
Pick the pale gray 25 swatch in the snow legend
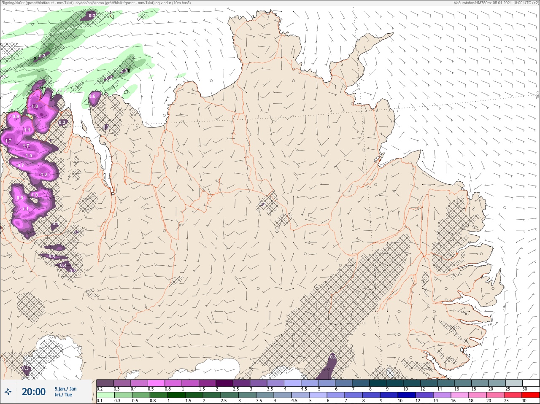[x=514, y=383]
